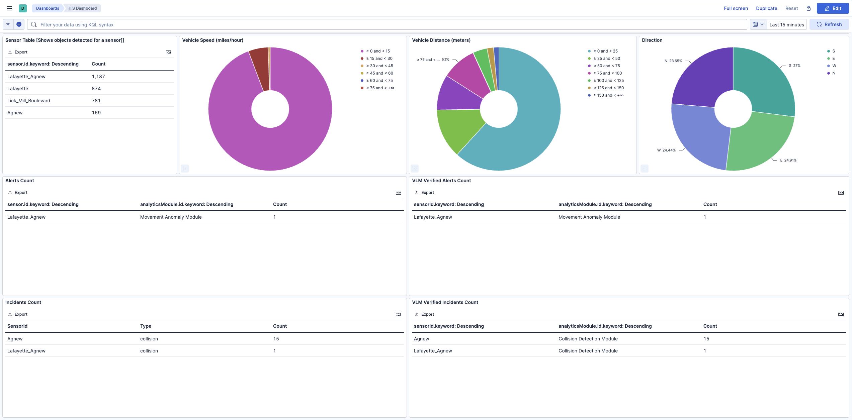Open the hamburger navigation menu
This screenshot has height=420, width=852.
point(9,8)
